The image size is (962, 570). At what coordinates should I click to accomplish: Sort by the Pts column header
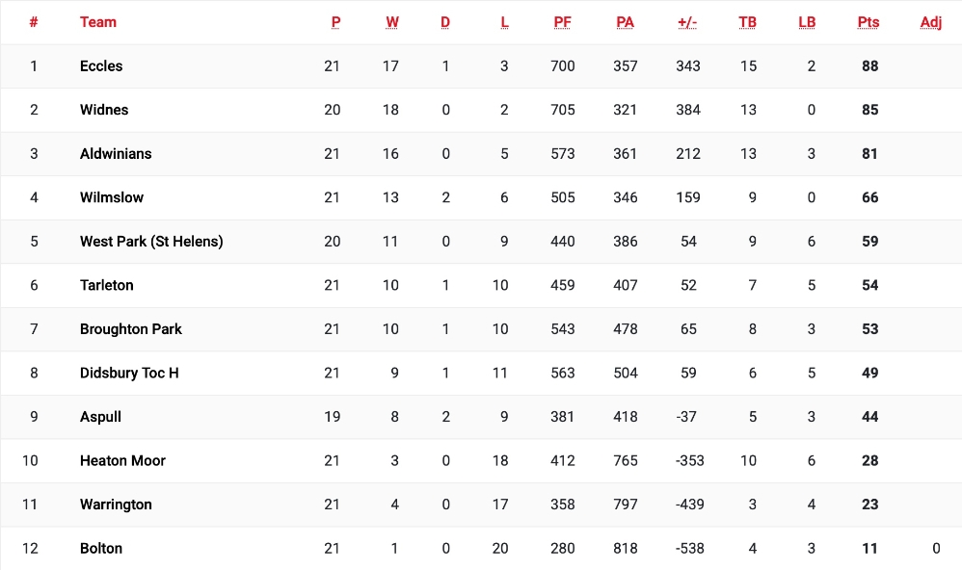[868, 22]
